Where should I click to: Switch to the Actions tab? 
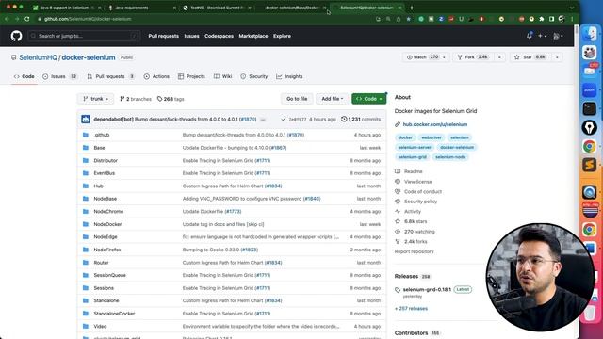click(x=156, y=76)
